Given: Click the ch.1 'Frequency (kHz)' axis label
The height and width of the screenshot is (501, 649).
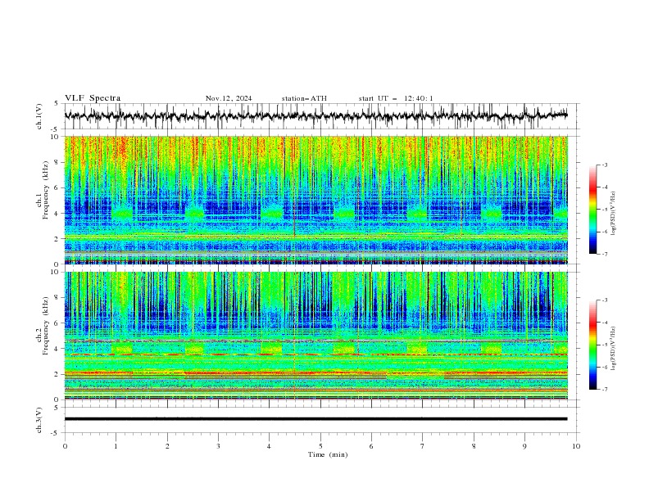Looking at the screenshot, I should pos(45,190).
